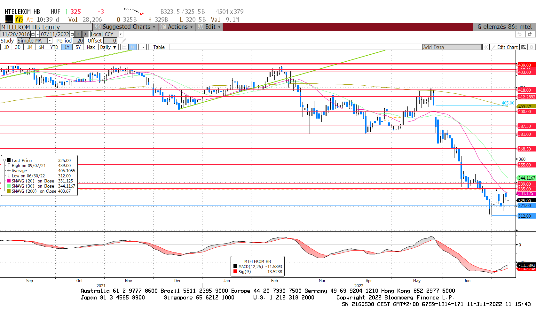Click the Last Price black swatch in legend
This screenshot has height=318, width=536.
pyautogui.click(x=9, y=160)
